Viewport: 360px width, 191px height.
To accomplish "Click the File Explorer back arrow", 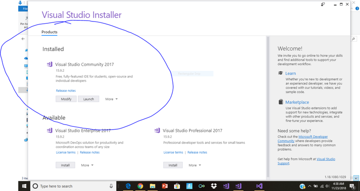I will [x=23, y=39].
